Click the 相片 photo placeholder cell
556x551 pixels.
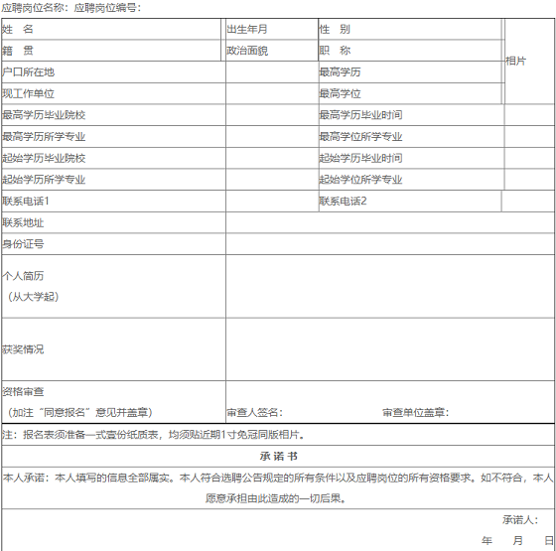pos(530,61)
